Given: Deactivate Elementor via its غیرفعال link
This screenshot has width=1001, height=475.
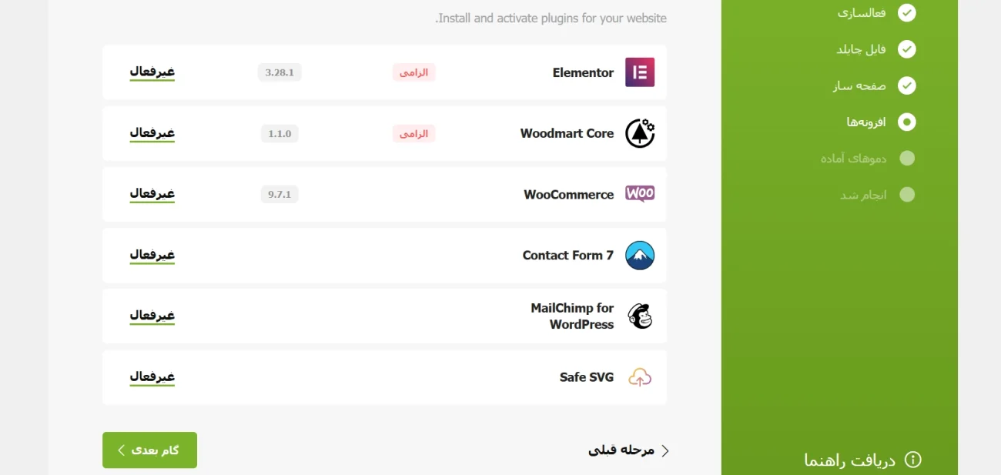Looking at the screenshot, I should [152, 72].
